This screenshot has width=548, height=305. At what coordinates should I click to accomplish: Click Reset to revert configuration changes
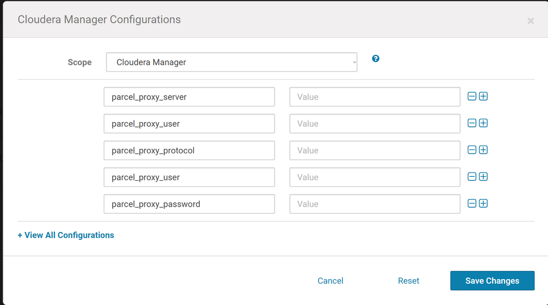click(409, 281)
